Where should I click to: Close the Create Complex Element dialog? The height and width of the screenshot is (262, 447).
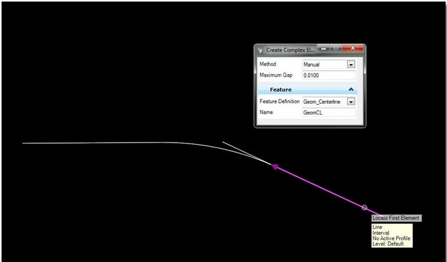(x=352, y=48)
